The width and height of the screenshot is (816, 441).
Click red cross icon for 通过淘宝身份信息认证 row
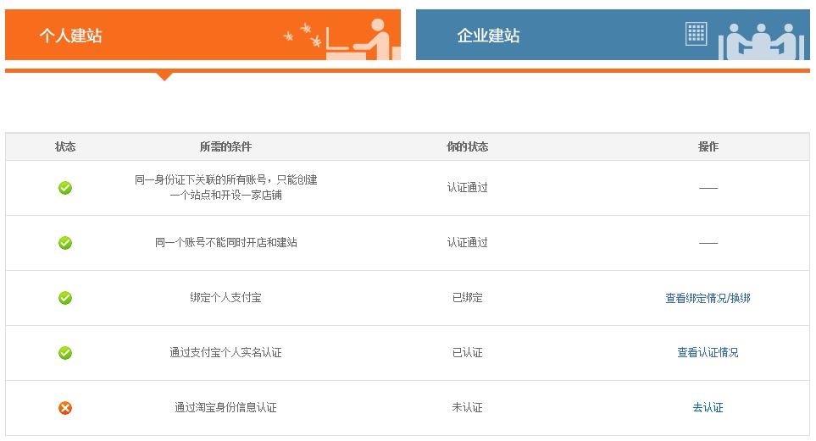pos(65,408)
